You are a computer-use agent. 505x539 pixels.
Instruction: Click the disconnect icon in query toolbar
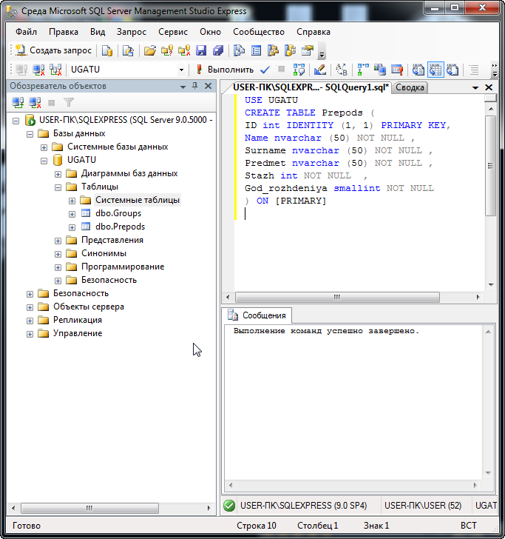pyautogui.click(x=38, y=70)
